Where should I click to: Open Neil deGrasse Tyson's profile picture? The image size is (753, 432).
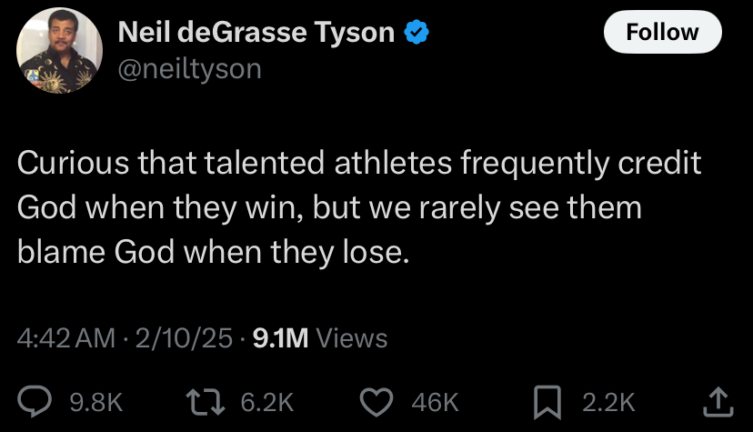pyautogui.click(x=59, y=50)
